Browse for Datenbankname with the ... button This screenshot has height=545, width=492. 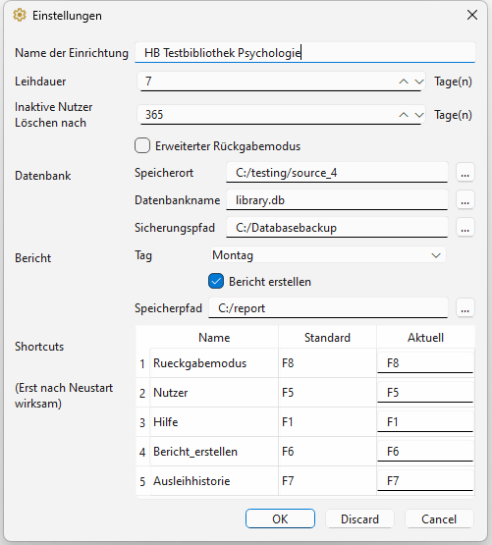pos(465,200)
